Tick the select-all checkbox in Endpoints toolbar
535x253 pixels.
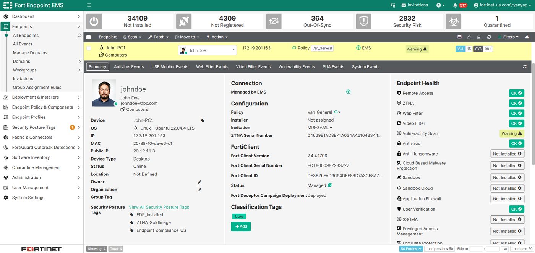tap(89, 37)
